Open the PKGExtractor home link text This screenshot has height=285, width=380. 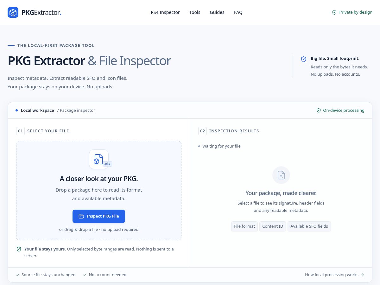(x=41, y=13)
